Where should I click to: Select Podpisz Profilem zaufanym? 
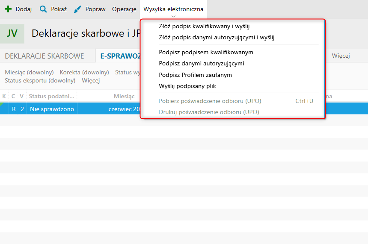click(x=195, y=75)
